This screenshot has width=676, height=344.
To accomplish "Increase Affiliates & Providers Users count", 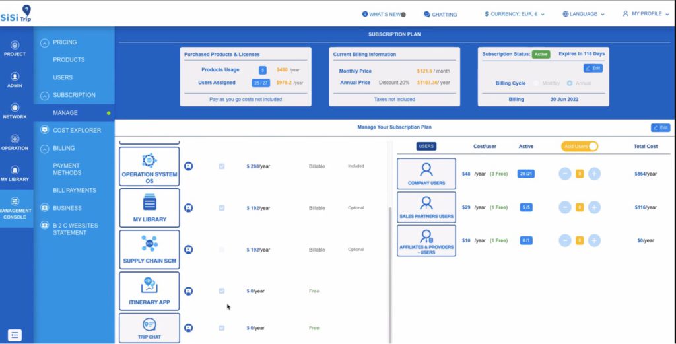I will pos(595,240).
